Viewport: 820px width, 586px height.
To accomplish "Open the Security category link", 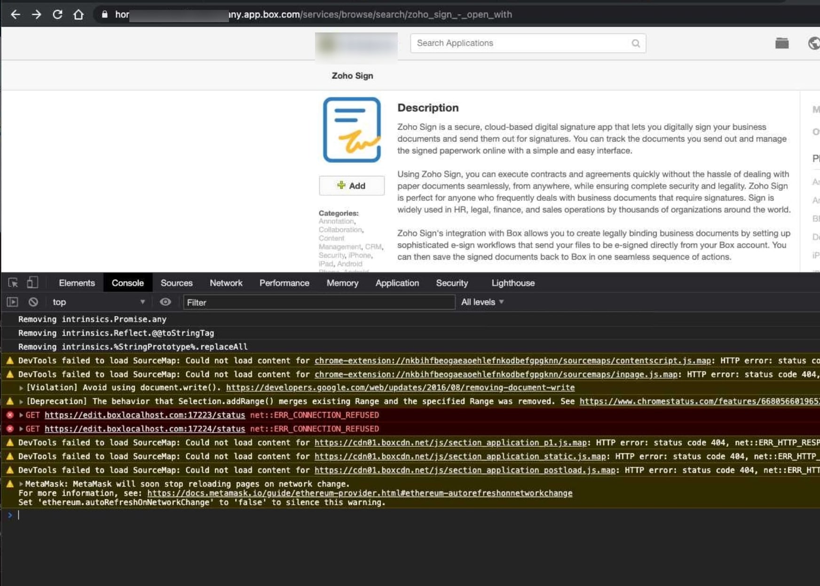I will (331, 255).
